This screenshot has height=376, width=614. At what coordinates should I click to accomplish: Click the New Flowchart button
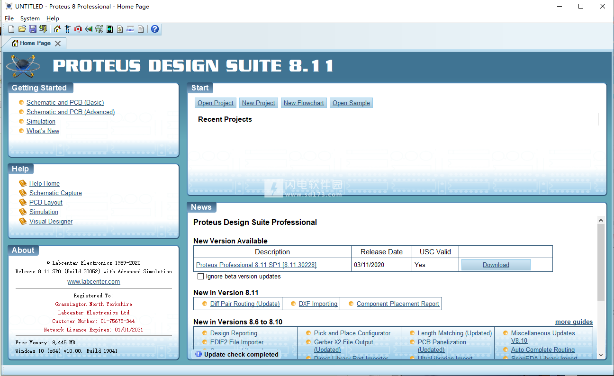(x=304, y=103)
